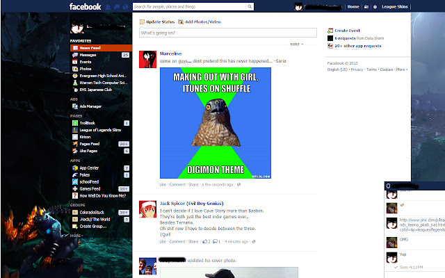Screen dimensions: 445x278
Task: Comment on Marceline's post
Action: [x=177, y=185]
